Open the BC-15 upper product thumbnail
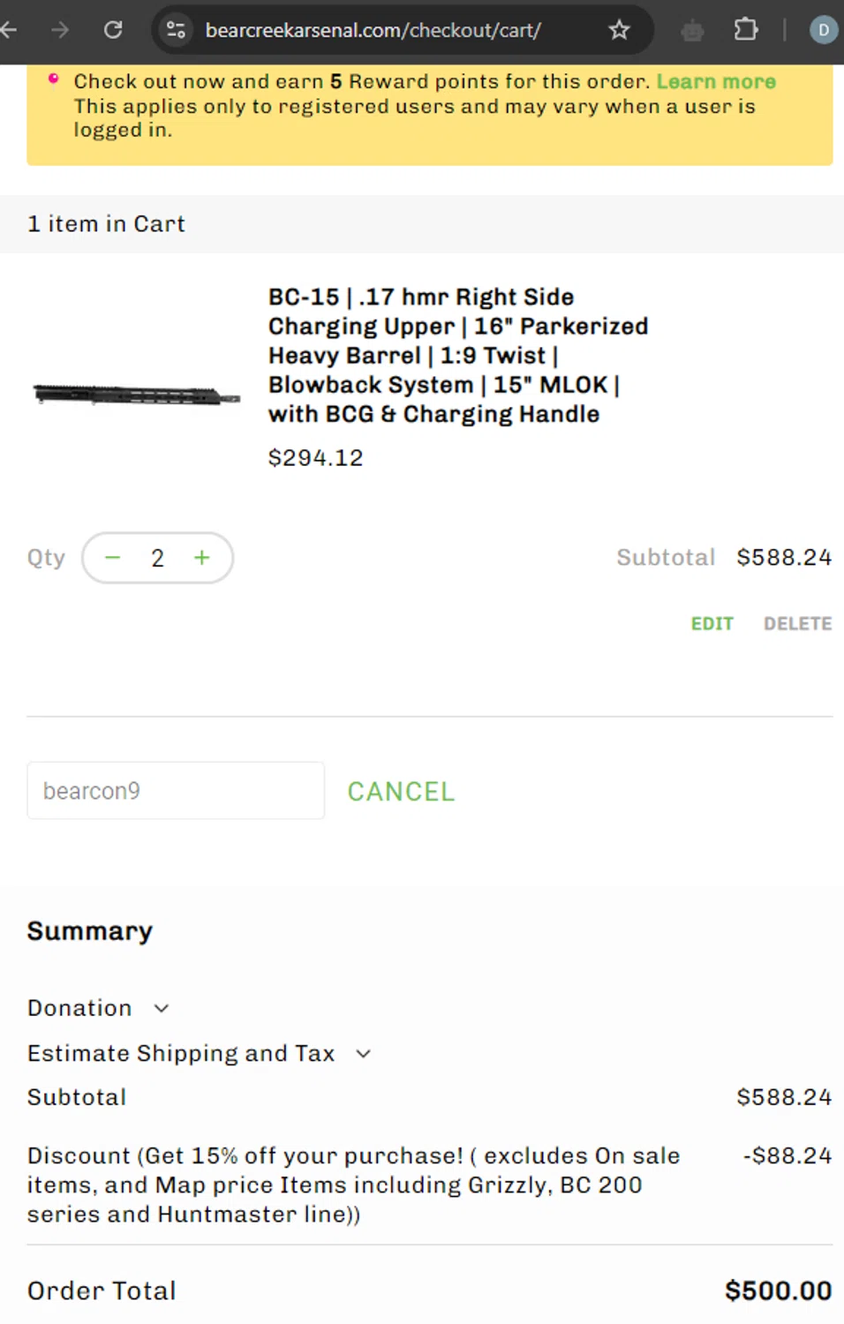The image size is (844, 1324). pos(136,395)
